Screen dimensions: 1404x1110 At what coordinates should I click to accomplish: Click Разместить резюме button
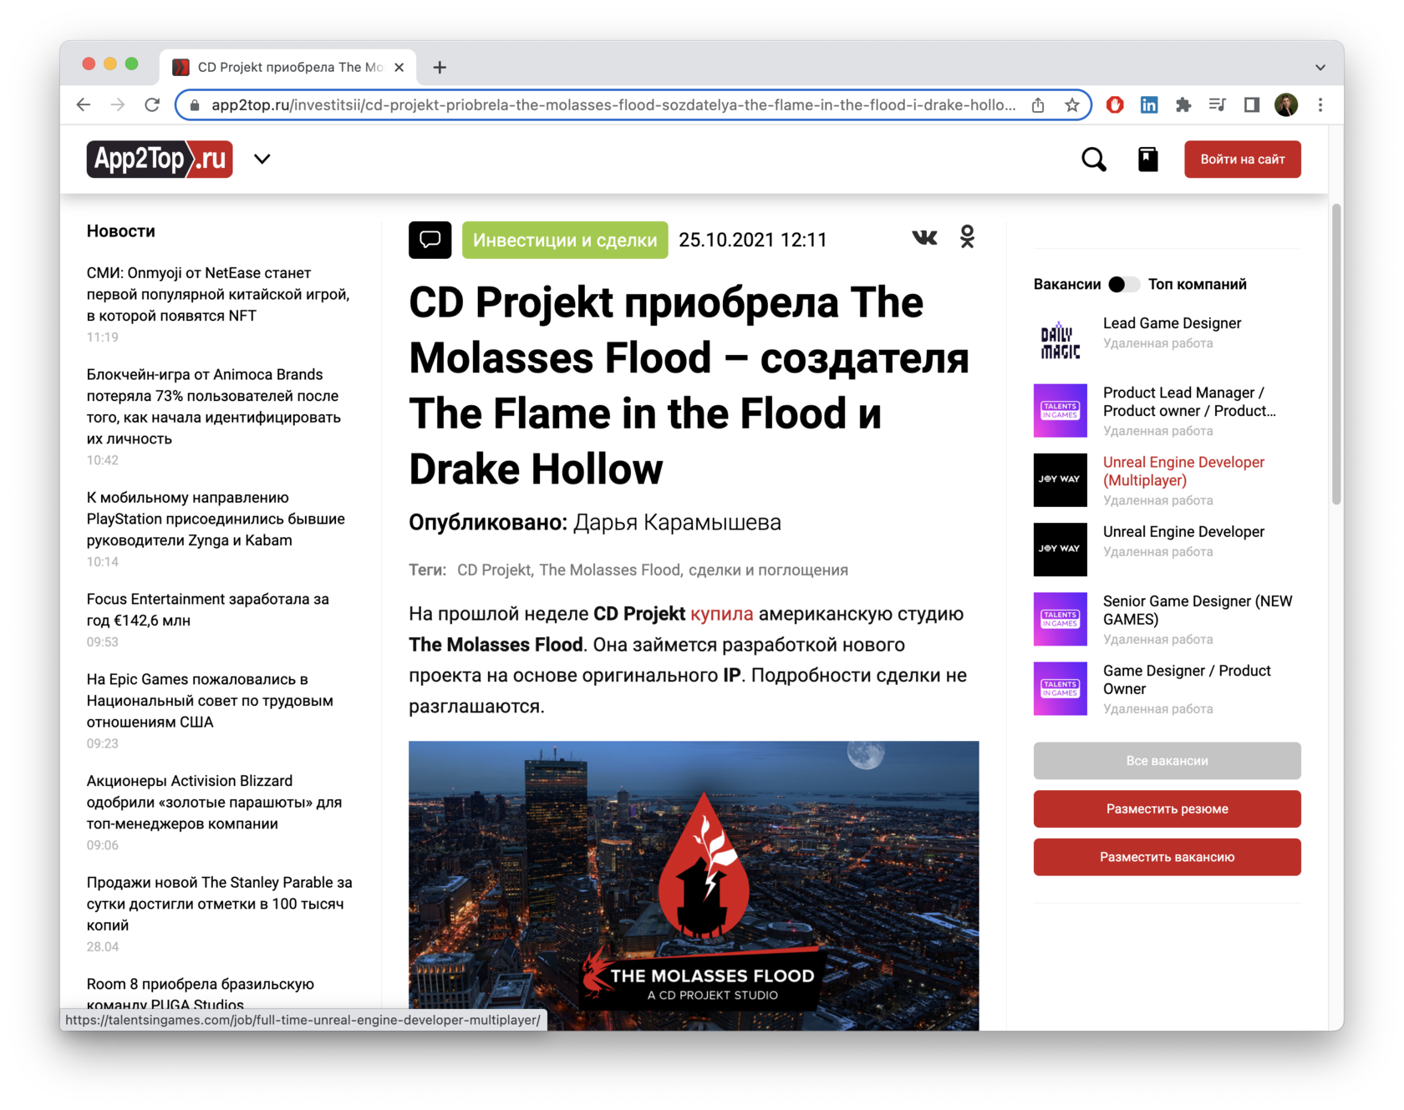[x=1167, y=808]
